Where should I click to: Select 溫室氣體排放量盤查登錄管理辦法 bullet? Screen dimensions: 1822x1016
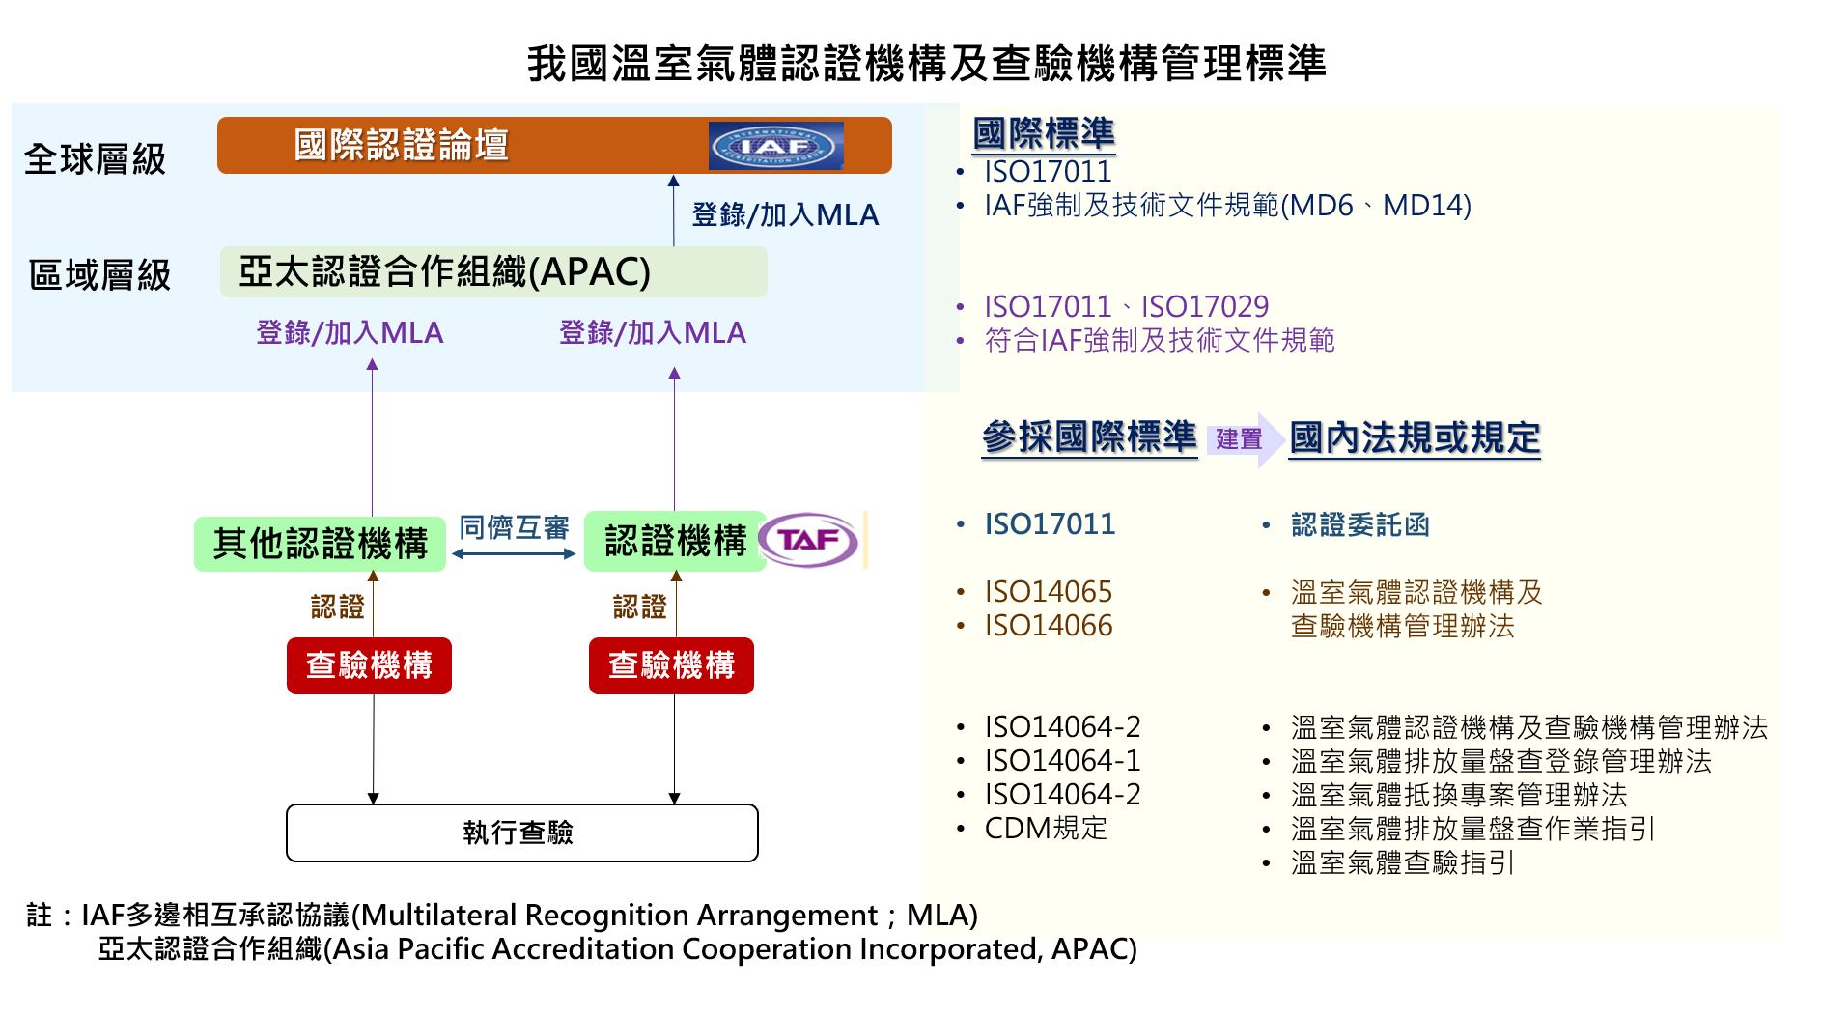tap(1501, 761)
